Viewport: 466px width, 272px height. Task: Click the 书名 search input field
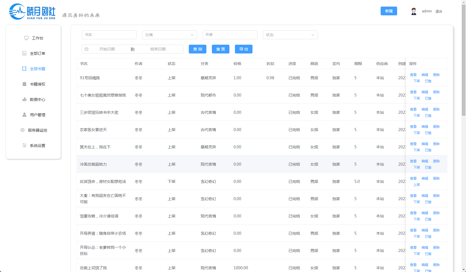click(x=109, y=35)
